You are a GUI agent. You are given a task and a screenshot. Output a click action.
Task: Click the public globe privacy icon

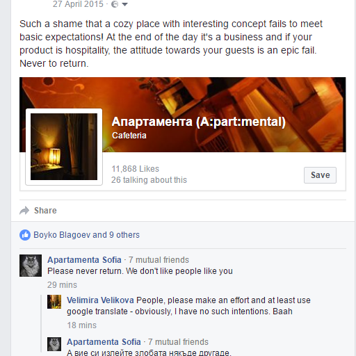tap(115, 4)
